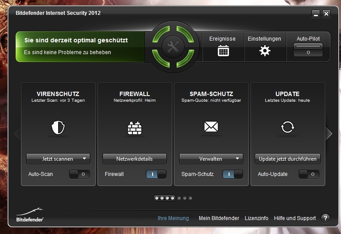Enable the Auto-Update switch
This screenshot has height=234, width=341.
(x=309, y=174)
